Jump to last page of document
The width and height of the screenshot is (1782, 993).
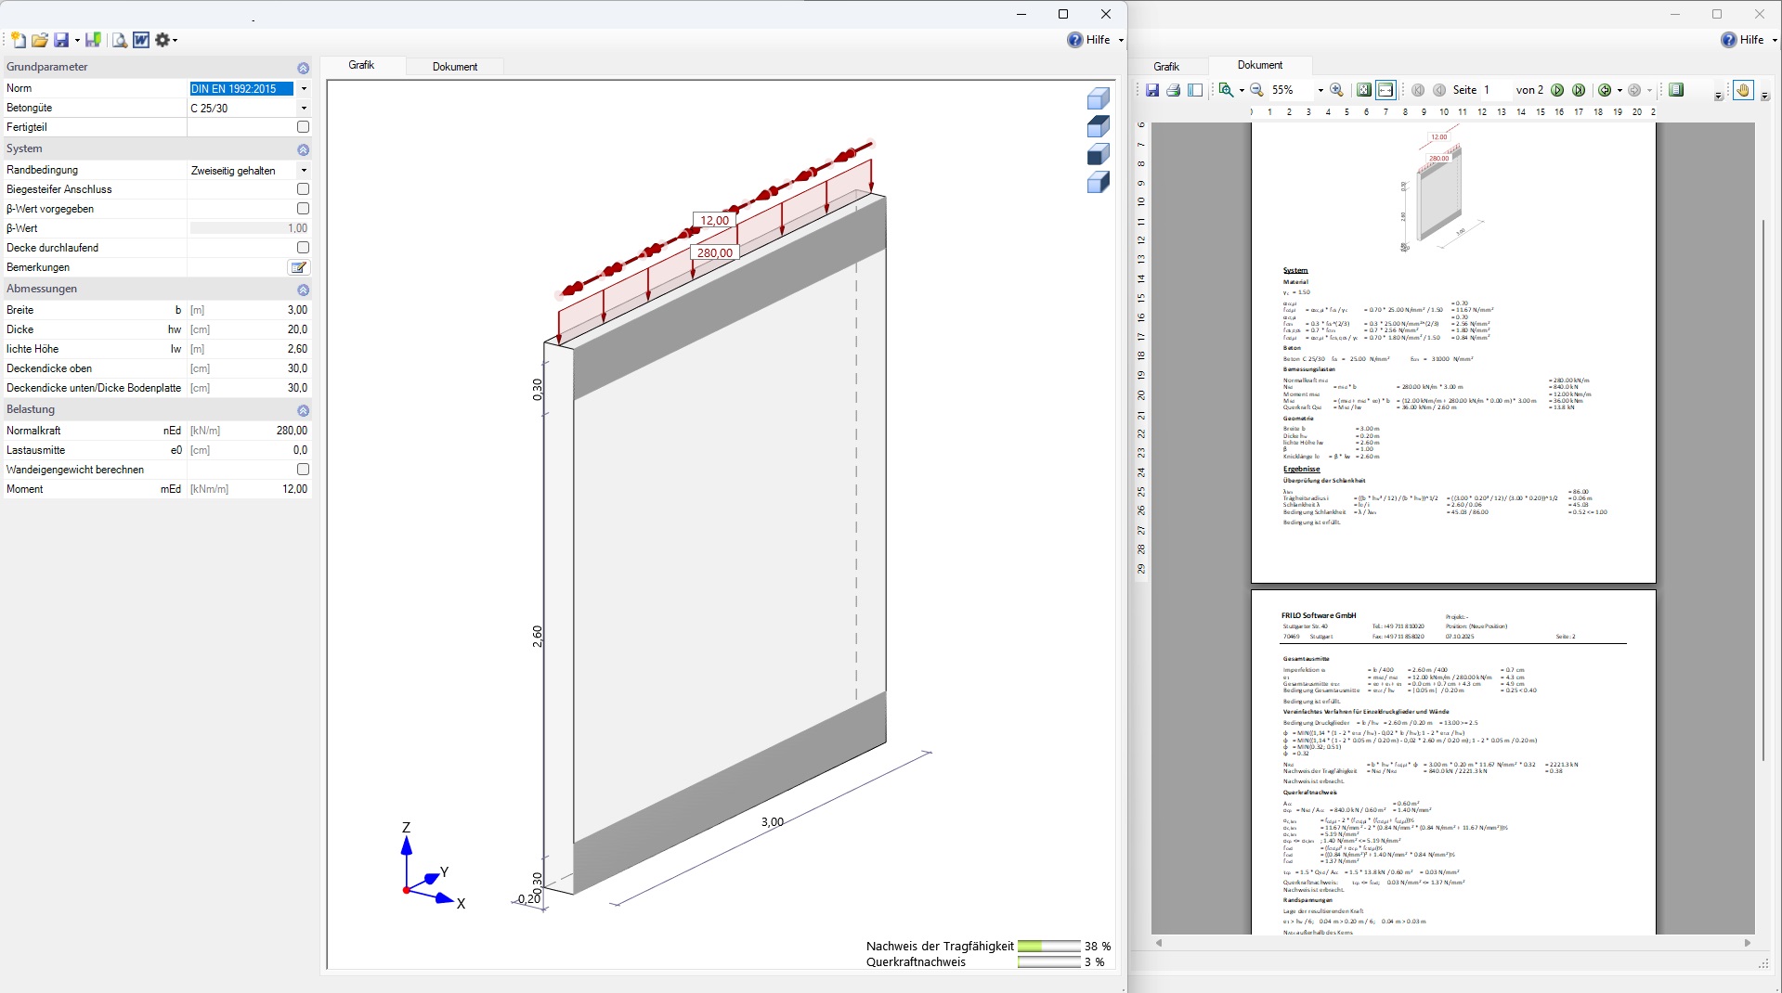1579,90
